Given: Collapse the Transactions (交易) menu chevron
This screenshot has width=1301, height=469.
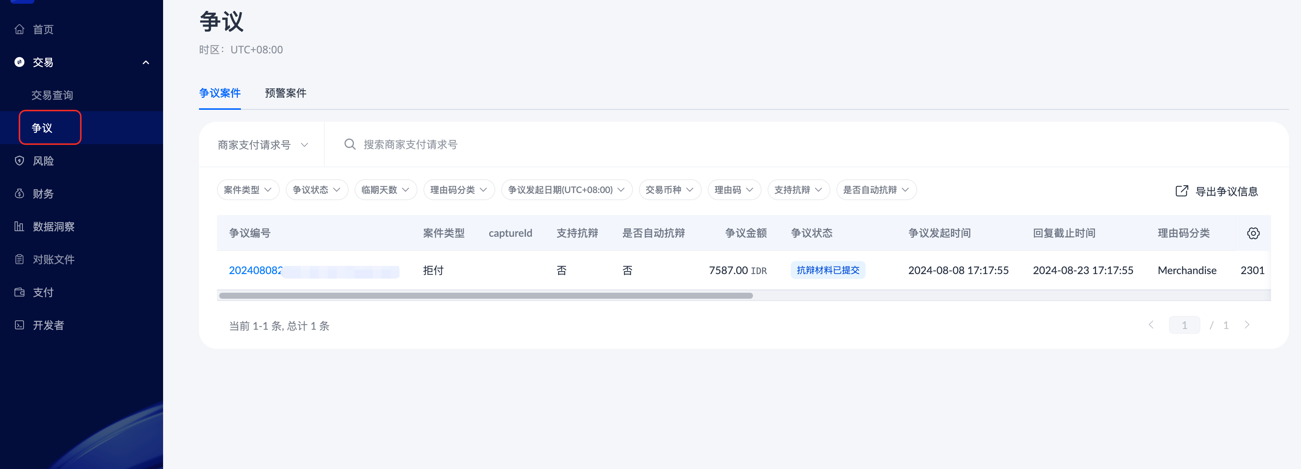Looking at the screenshot, I should (146, 62).
